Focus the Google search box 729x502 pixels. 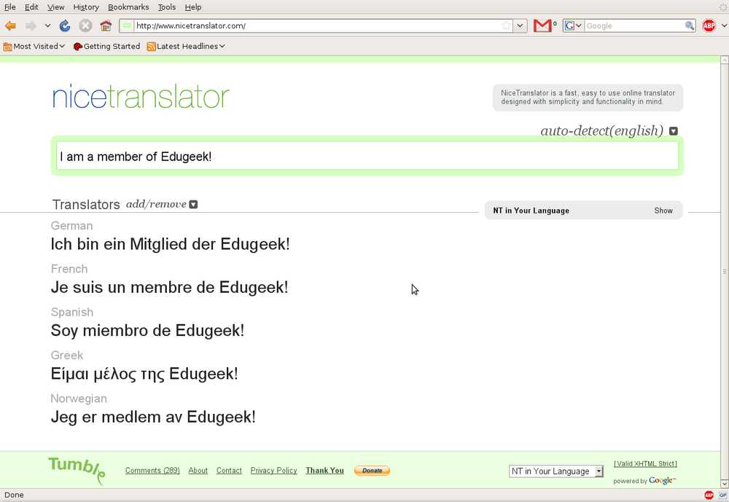click(x=634, y=26)
